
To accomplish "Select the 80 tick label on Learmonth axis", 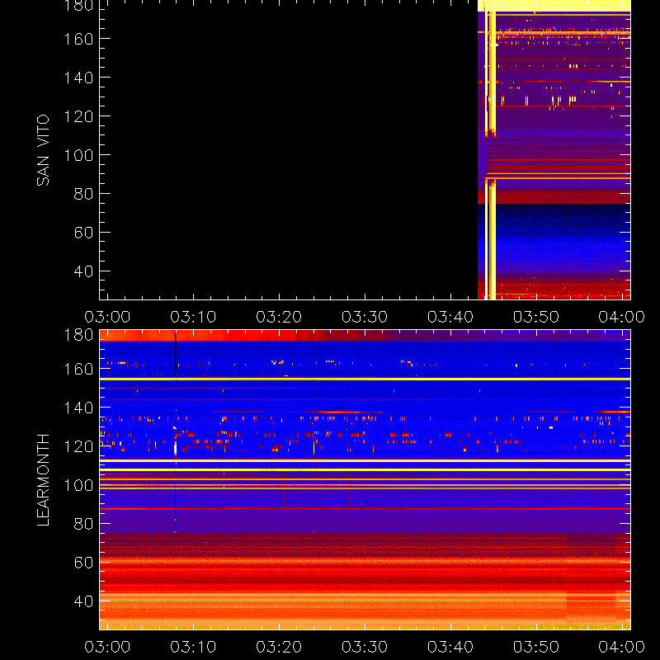I will [83, 524].
